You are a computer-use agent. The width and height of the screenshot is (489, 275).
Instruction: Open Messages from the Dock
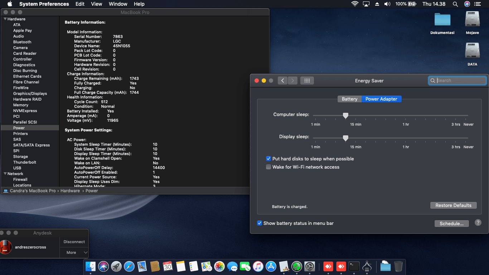pos(232,266)
